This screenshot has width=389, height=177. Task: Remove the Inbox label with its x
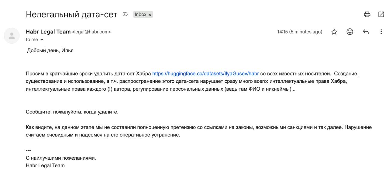pyautogui.click(x=150, y=15)
